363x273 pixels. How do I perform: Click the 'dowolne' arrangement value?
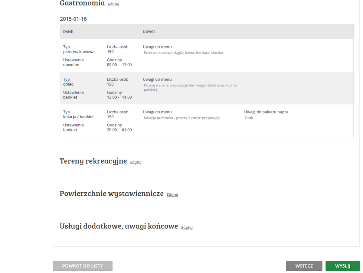[71, 65]
